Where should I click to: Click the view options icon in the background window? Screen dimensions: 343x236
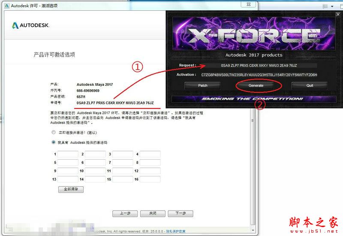point(325,6)
